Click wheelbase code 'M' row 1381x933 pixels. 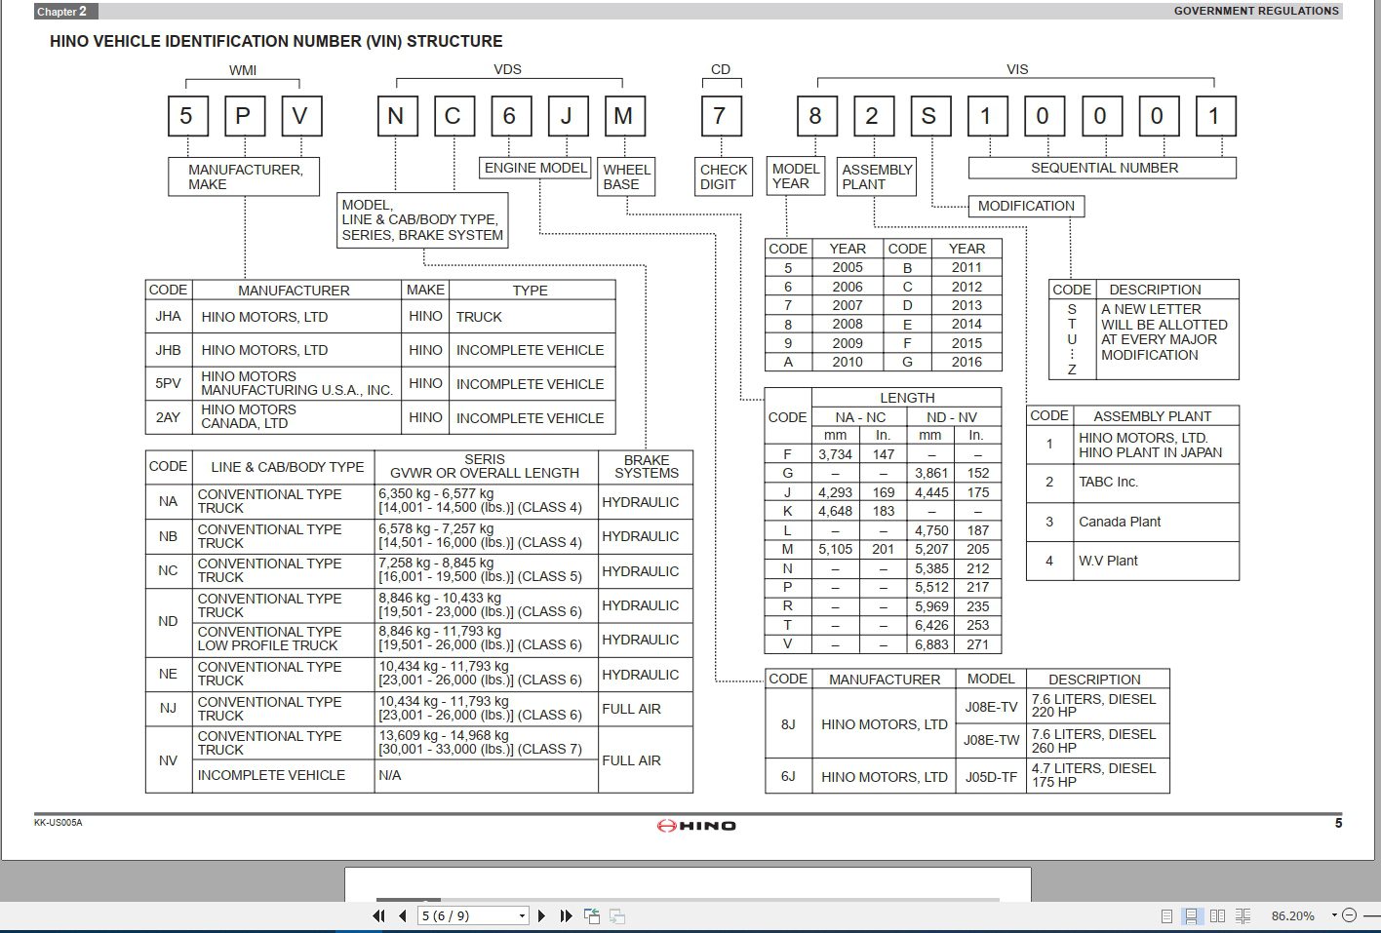coord(883,549)
